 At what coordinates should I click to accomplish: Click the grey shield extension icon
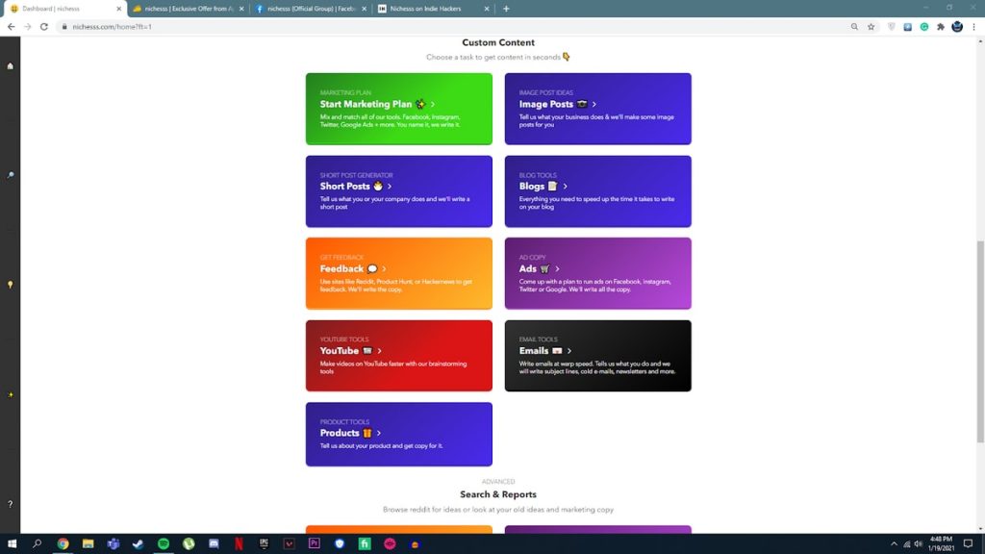point(892,27)
